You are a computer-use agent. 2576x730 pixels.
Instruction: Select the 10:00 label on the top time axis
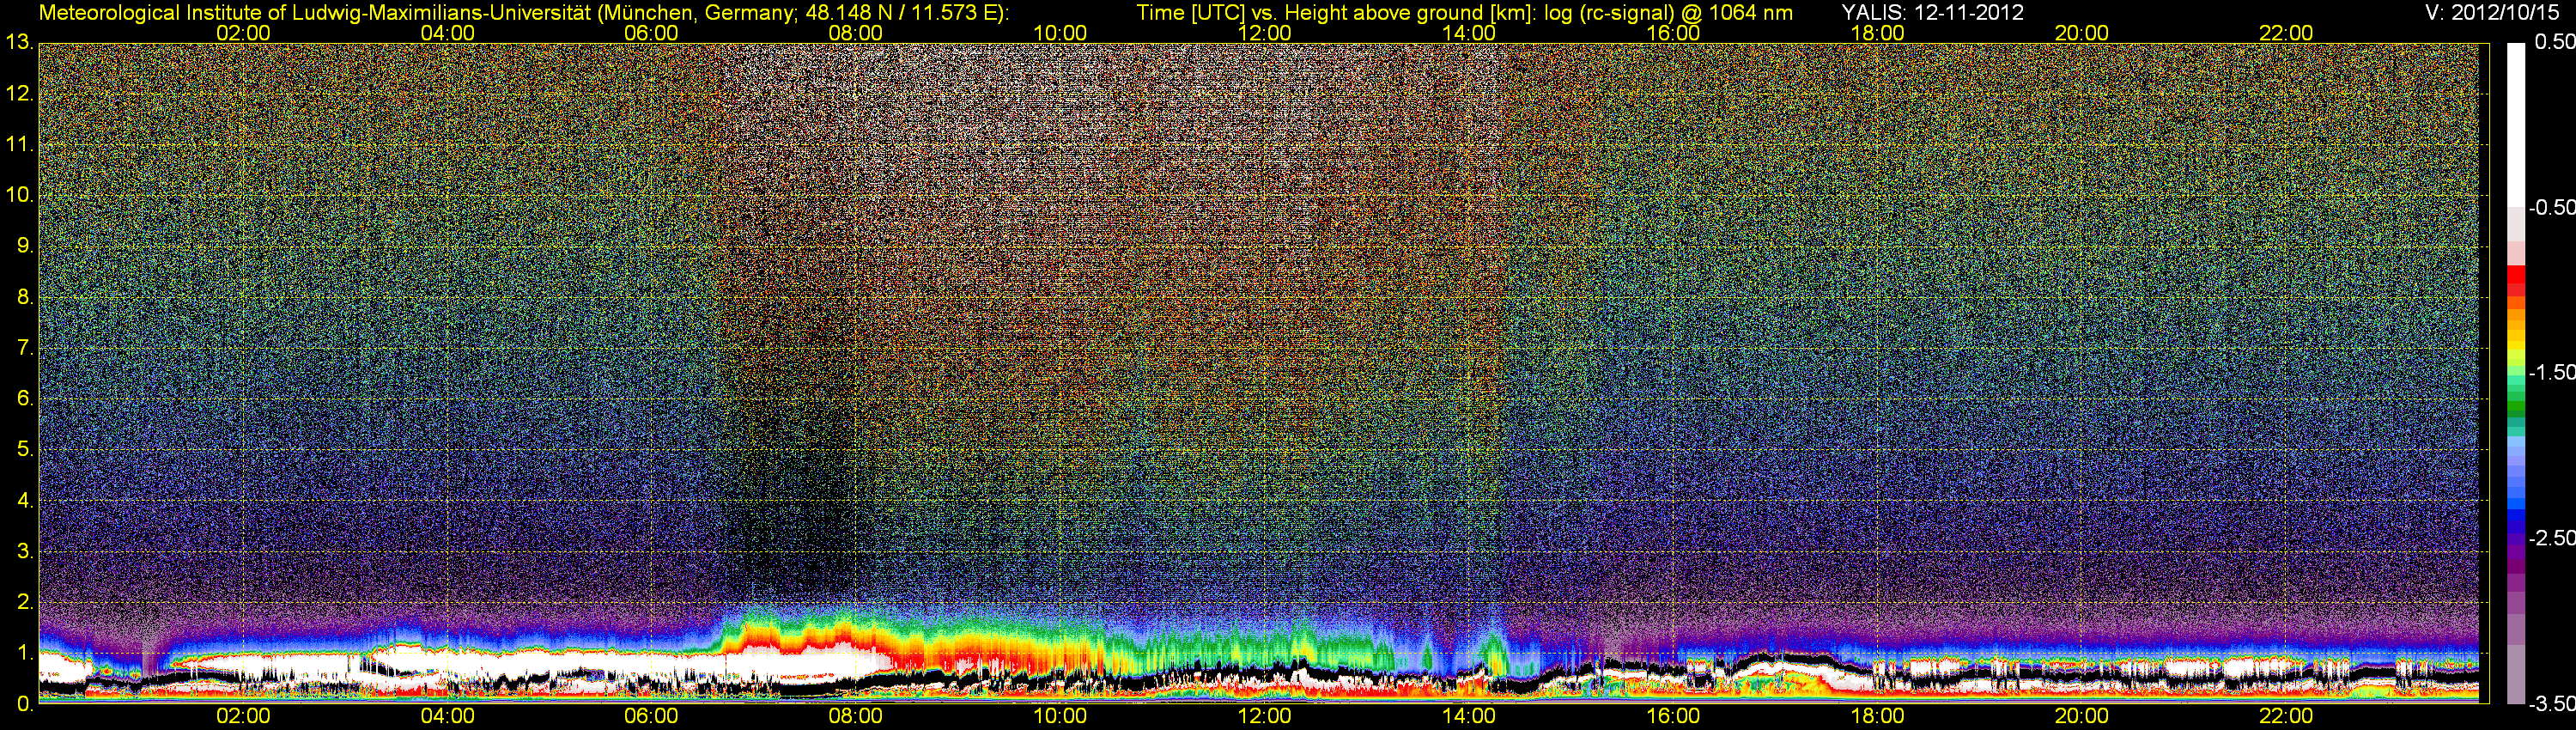coord(1060,33)
